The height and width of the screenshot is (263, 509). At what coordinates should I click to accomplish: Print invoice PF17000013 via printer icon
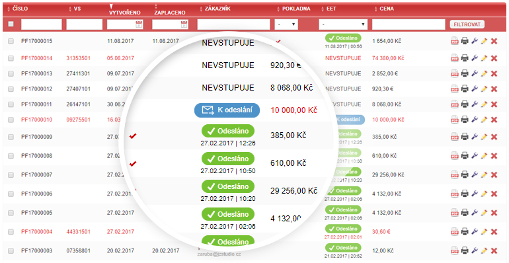(x=465, y=73)
